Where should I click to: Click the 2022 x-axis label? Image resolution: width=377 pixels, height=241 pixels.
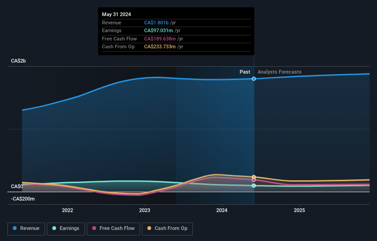(68, 210)
